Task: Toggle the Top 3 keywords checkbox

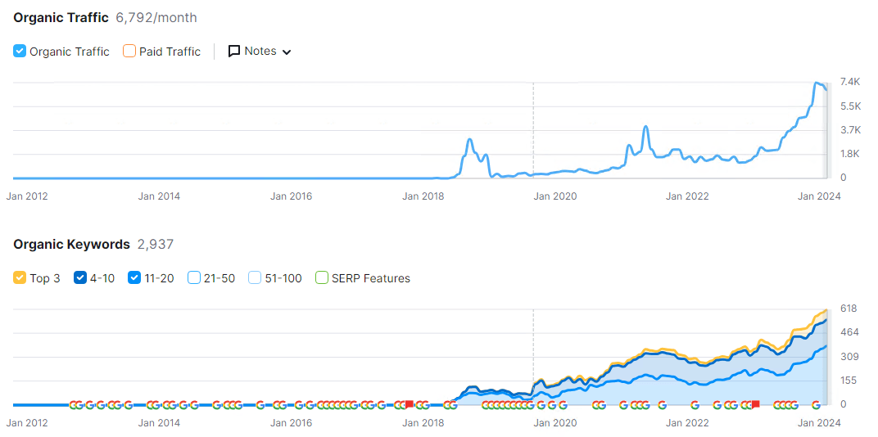Action: coord(20,278)
